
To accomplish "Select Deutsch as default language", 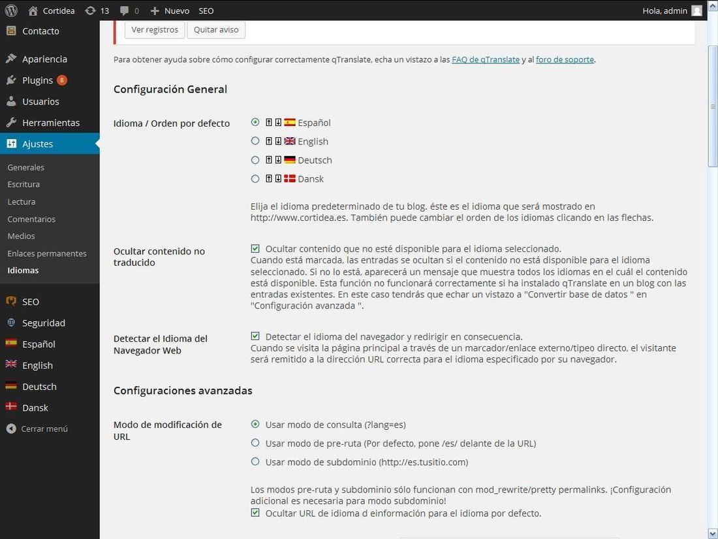I will pos(255,160).
